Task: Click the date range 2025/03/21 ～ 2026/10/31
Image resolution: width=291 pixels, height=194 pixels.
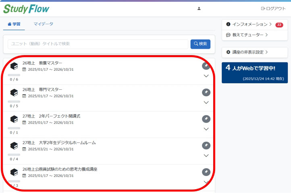Action: (x=51, y=149)
